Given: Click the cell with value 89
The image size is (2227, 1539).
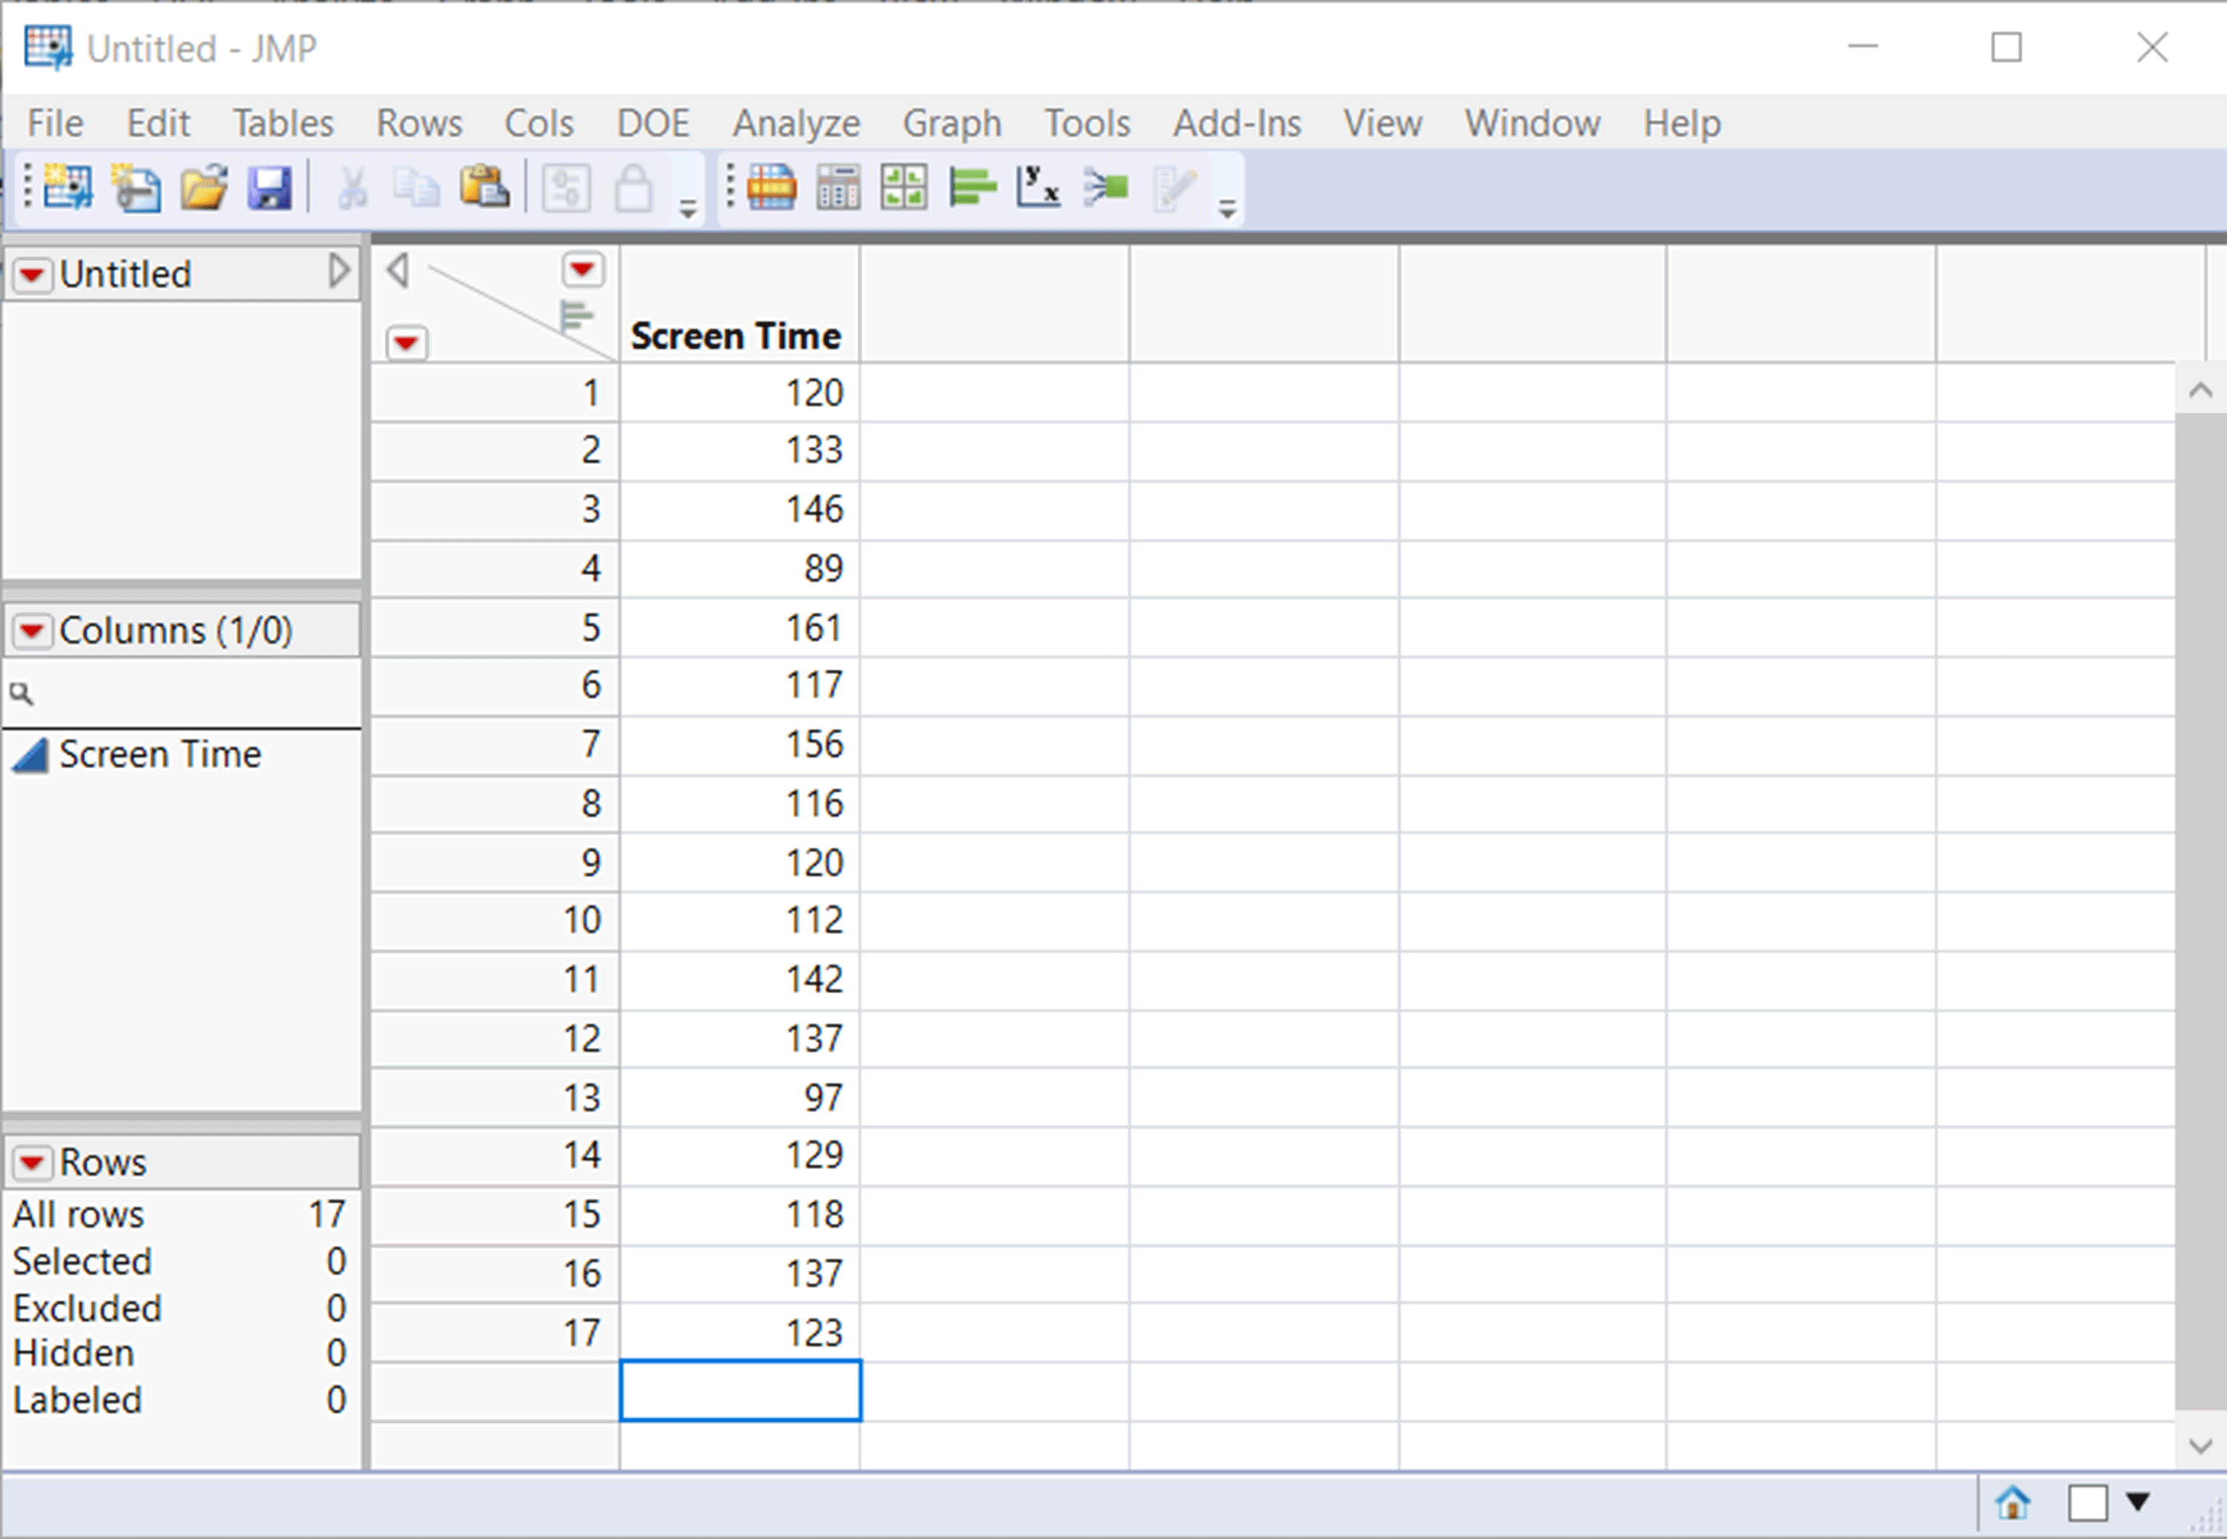Looking at the screenshot, I should click(740, 568).
